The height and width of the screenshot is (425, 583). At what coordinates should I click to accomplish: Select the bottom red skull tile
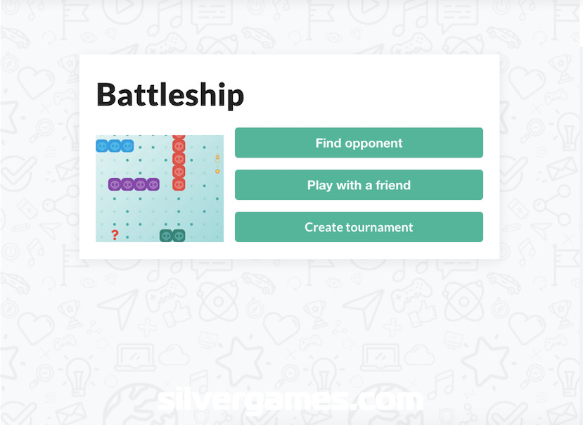coord(179,184)
